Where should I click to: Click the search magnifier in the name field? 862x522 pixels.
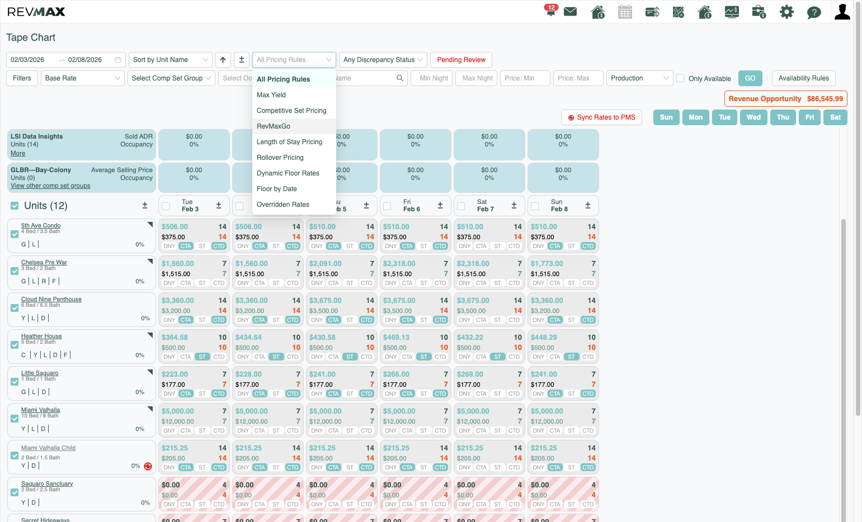click(400, 78)
